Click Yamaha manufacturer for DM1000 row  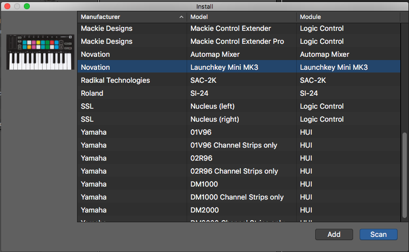[94, 184]
